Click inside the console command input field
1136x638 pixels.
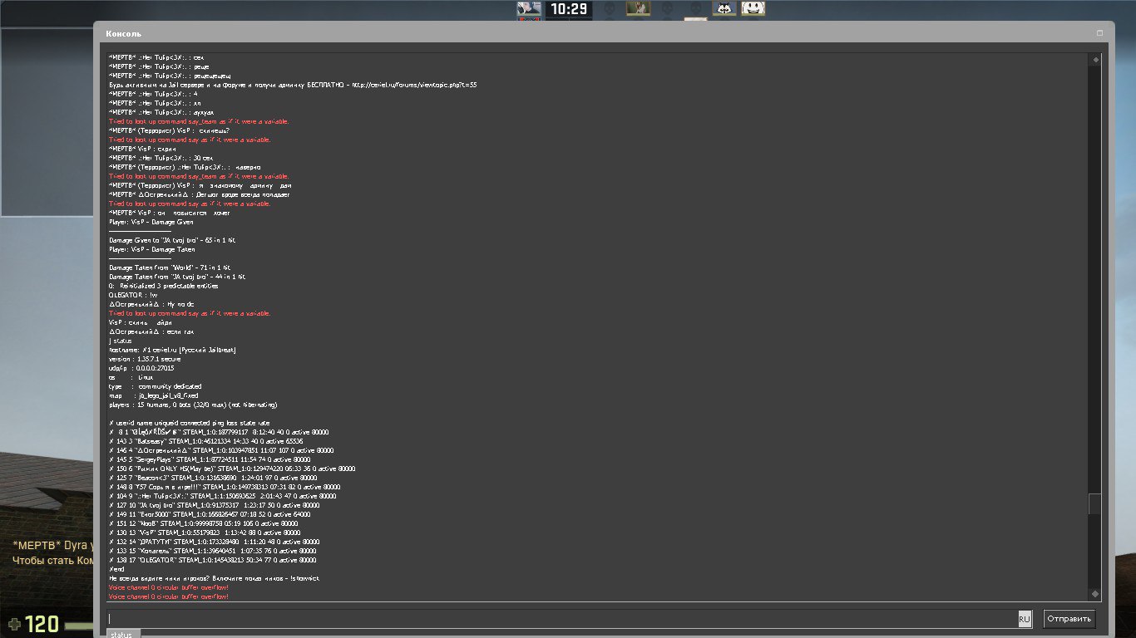(561, 620)
